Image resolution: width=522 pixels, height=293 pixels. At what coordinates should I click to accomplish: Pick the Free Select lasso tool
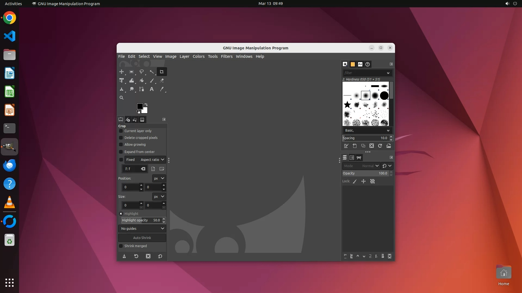[142, 72]
